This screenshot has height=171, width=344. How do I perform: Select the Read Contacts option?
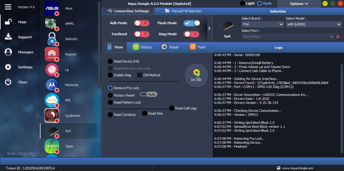tap(110, 115)
